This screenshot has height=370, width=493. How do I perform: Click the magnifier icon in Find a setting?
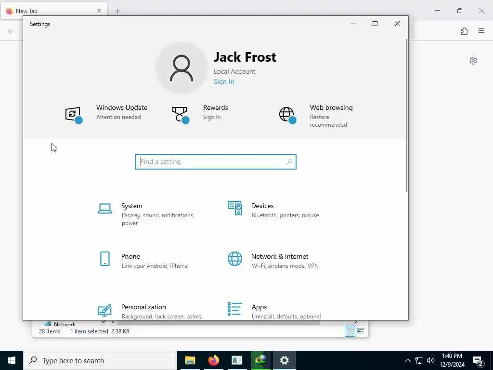tap(289, 162)
